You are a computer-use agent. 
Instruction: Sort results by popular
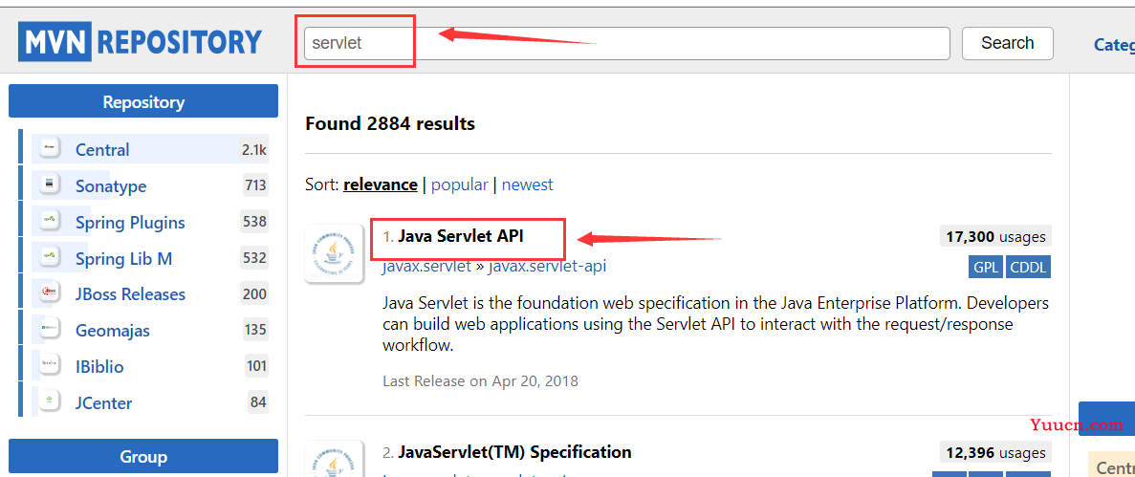click(460, 184)
